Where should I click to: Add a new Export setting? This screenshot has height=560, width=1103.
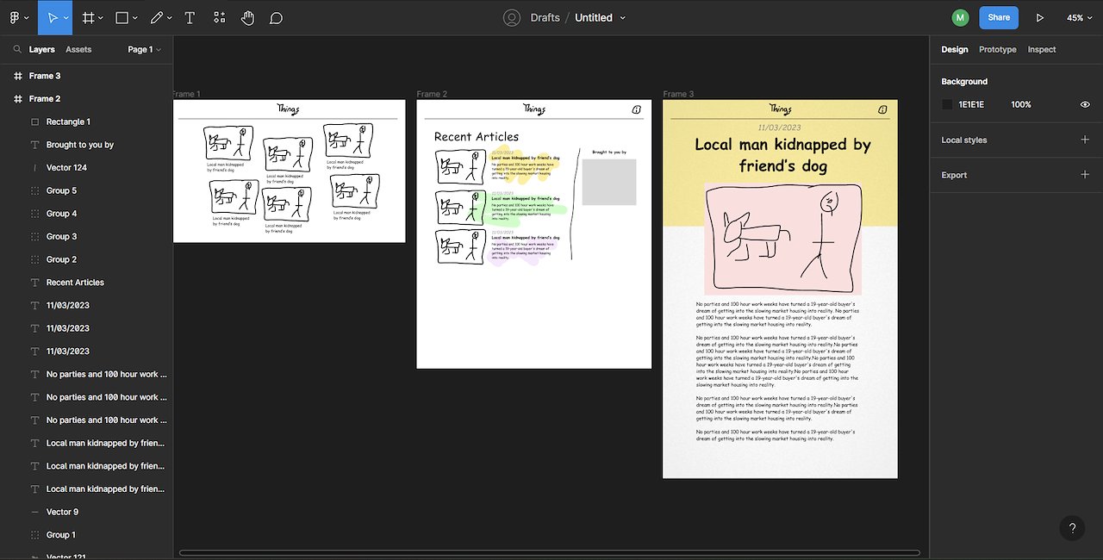(1085, 175)
